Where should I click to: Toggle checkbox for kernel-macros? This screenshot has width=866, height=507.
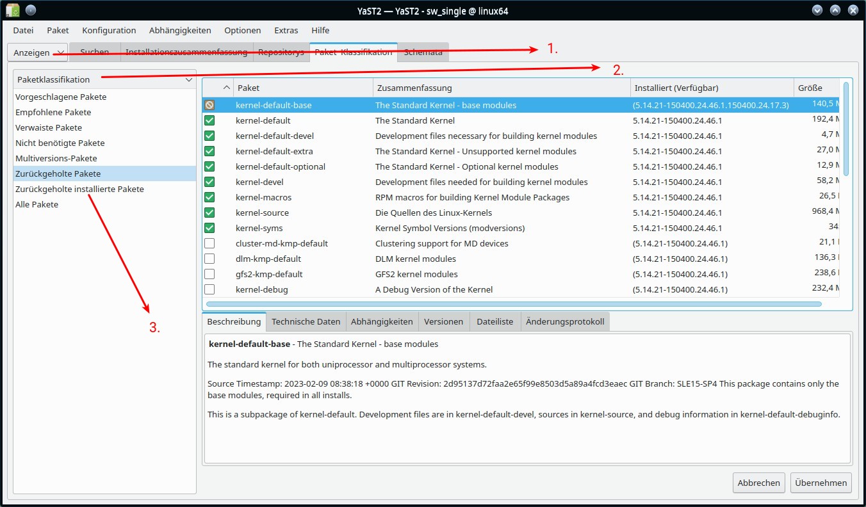[209, 197]
